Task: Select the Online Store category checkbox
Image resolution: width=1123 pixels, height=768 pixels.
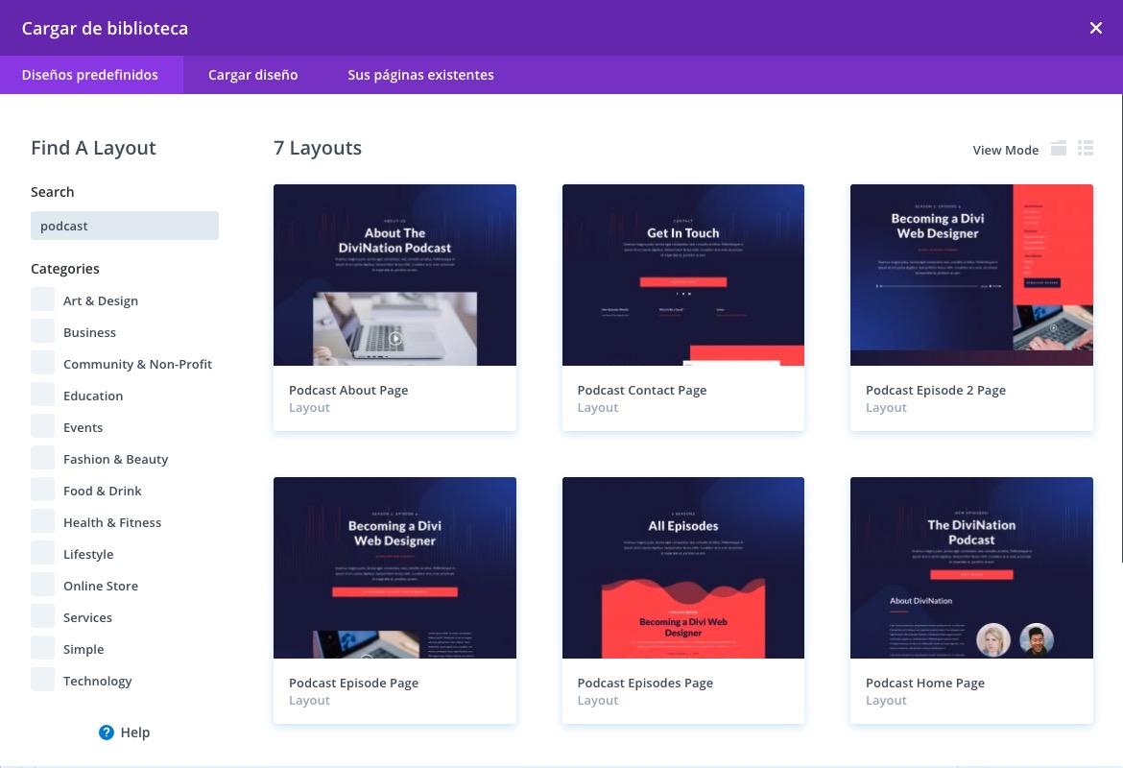Action: 43,585
